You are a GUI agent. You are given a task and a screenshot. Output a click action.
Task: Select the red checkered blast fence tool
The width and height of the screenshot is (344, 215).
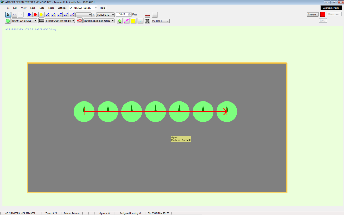point(80,21)
